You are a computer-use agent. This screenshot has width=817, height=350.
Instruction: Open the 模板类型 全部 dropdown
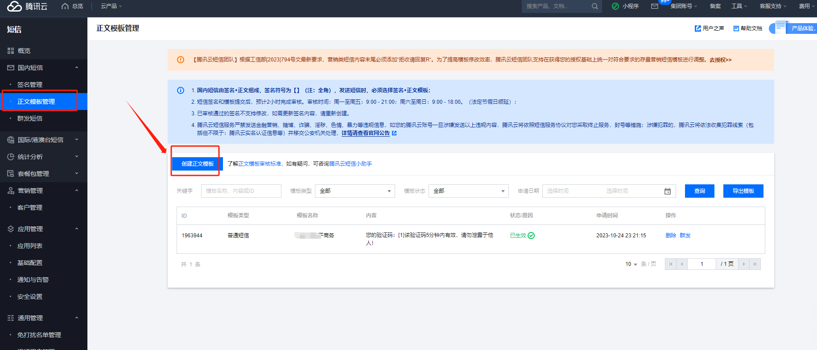coord(355,191)
